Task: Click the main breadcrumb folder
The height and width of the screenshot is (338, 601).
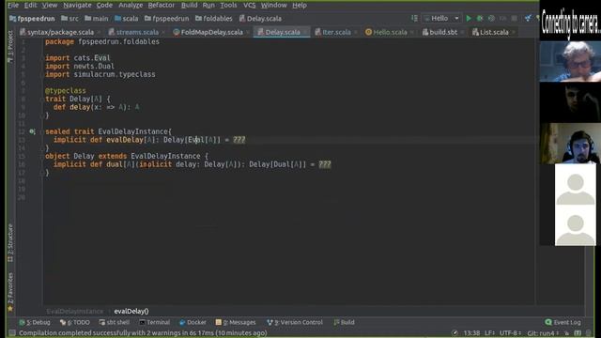Action: tap(97, 19)
